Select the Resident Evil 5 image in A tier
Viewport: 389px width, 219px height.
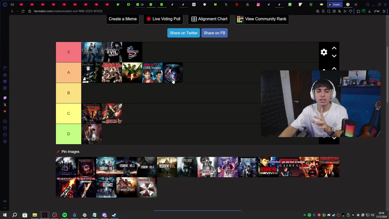(132, 73)
